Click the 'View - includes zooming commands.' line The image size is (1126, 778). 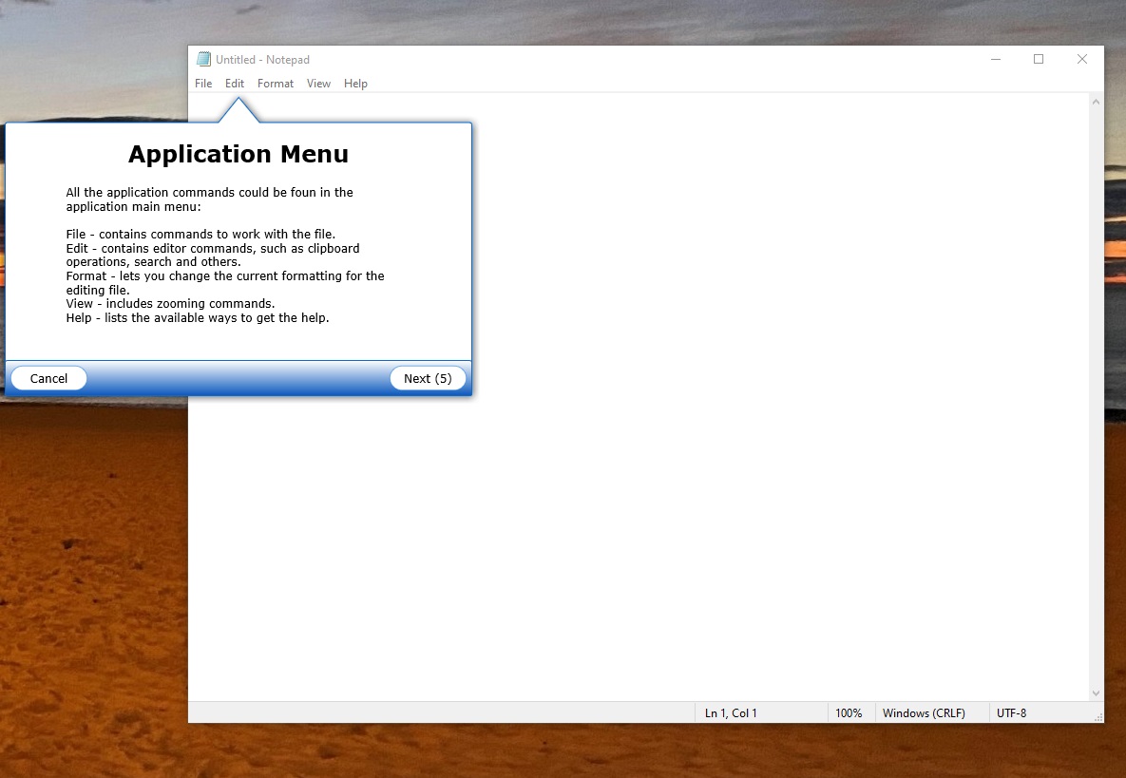(x=170, y=304)
